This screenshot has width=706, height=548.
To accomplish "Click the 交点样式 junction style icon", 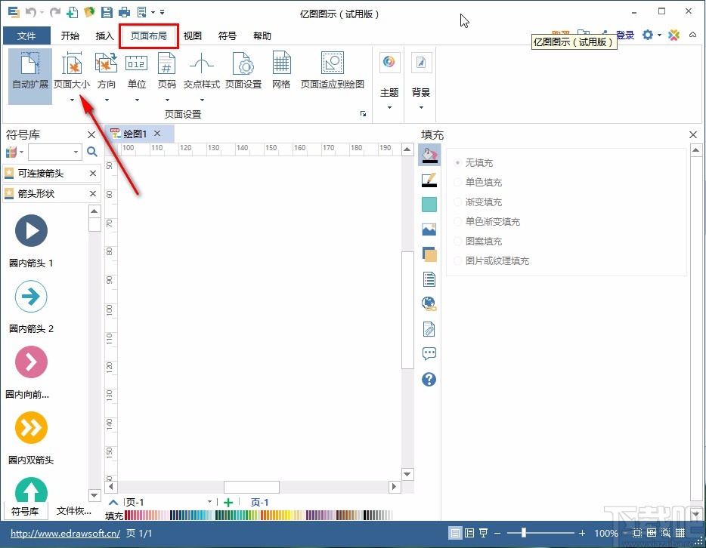I will (x=201, y=63).
